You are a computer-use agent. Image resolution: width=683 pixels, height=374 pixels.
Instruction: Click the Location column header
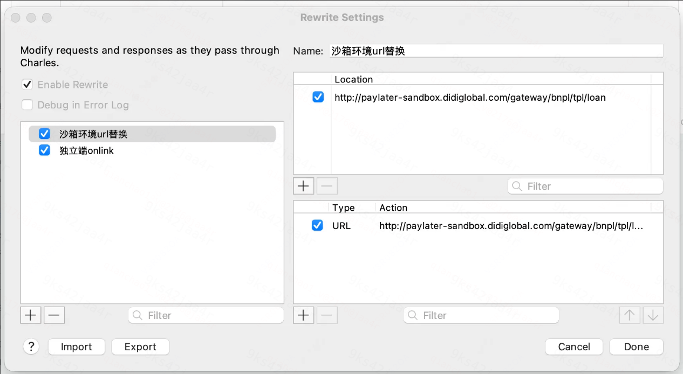click(353, 79)
